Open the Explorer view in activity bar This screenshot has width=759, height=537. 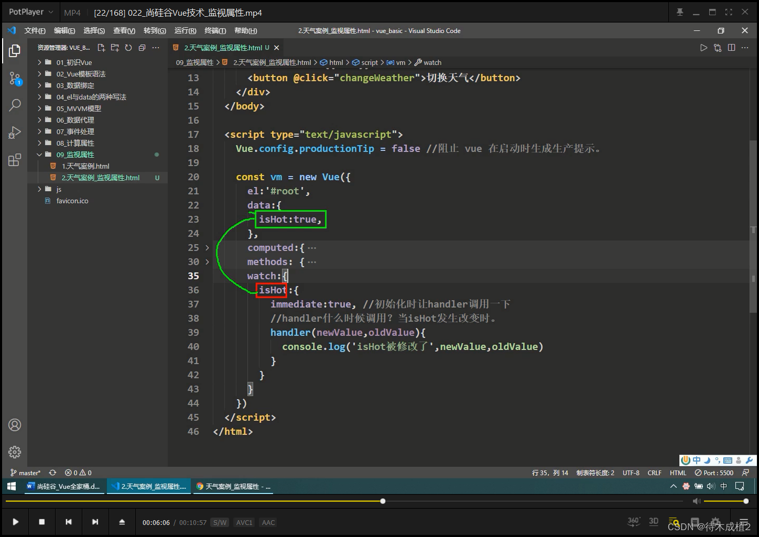(15, 51)
